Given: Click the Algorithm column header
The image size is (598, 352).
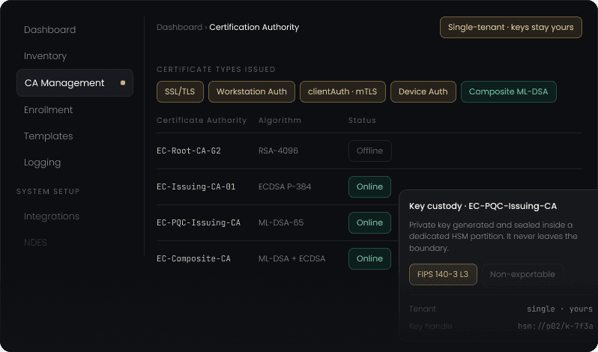Looking at the screenshot, I should [x=280, y=120].
